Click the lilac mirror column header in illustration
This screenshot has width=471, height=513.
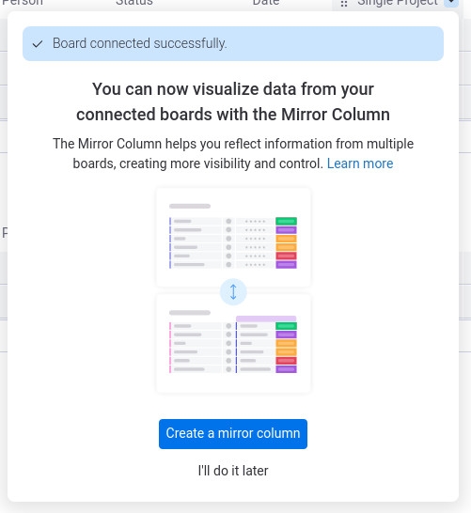[266, 319]
